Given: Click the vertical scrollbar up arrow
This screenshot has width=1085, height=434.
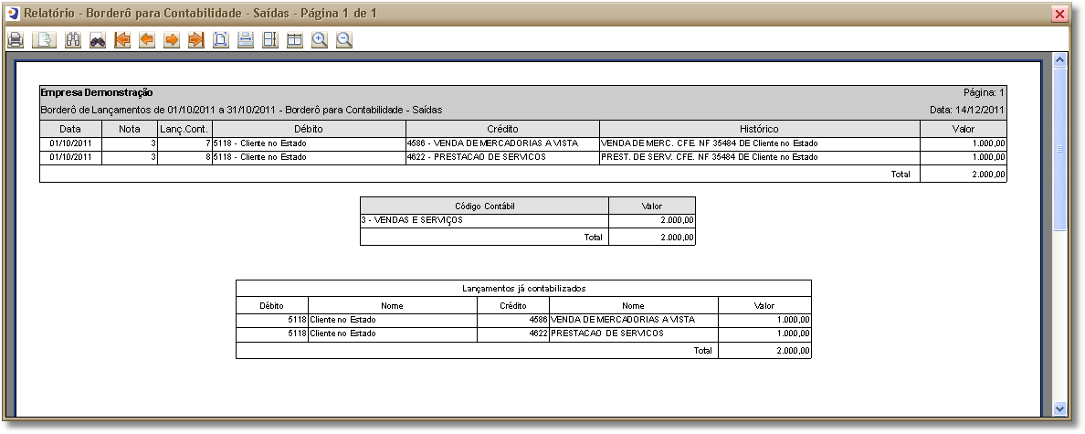Looking at the screenshot, I should (x=1060, y=60).
